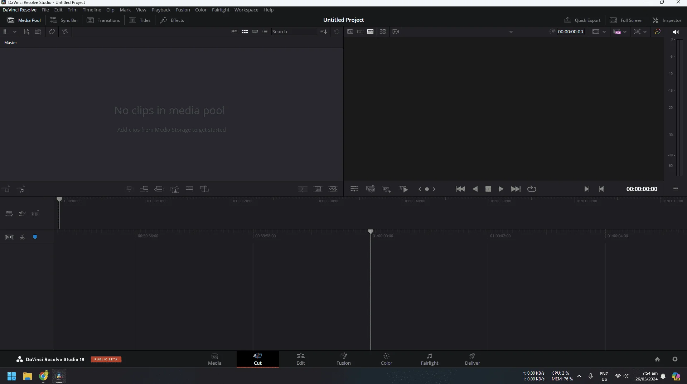Open the Titles panel

click(x=140, y=20)
